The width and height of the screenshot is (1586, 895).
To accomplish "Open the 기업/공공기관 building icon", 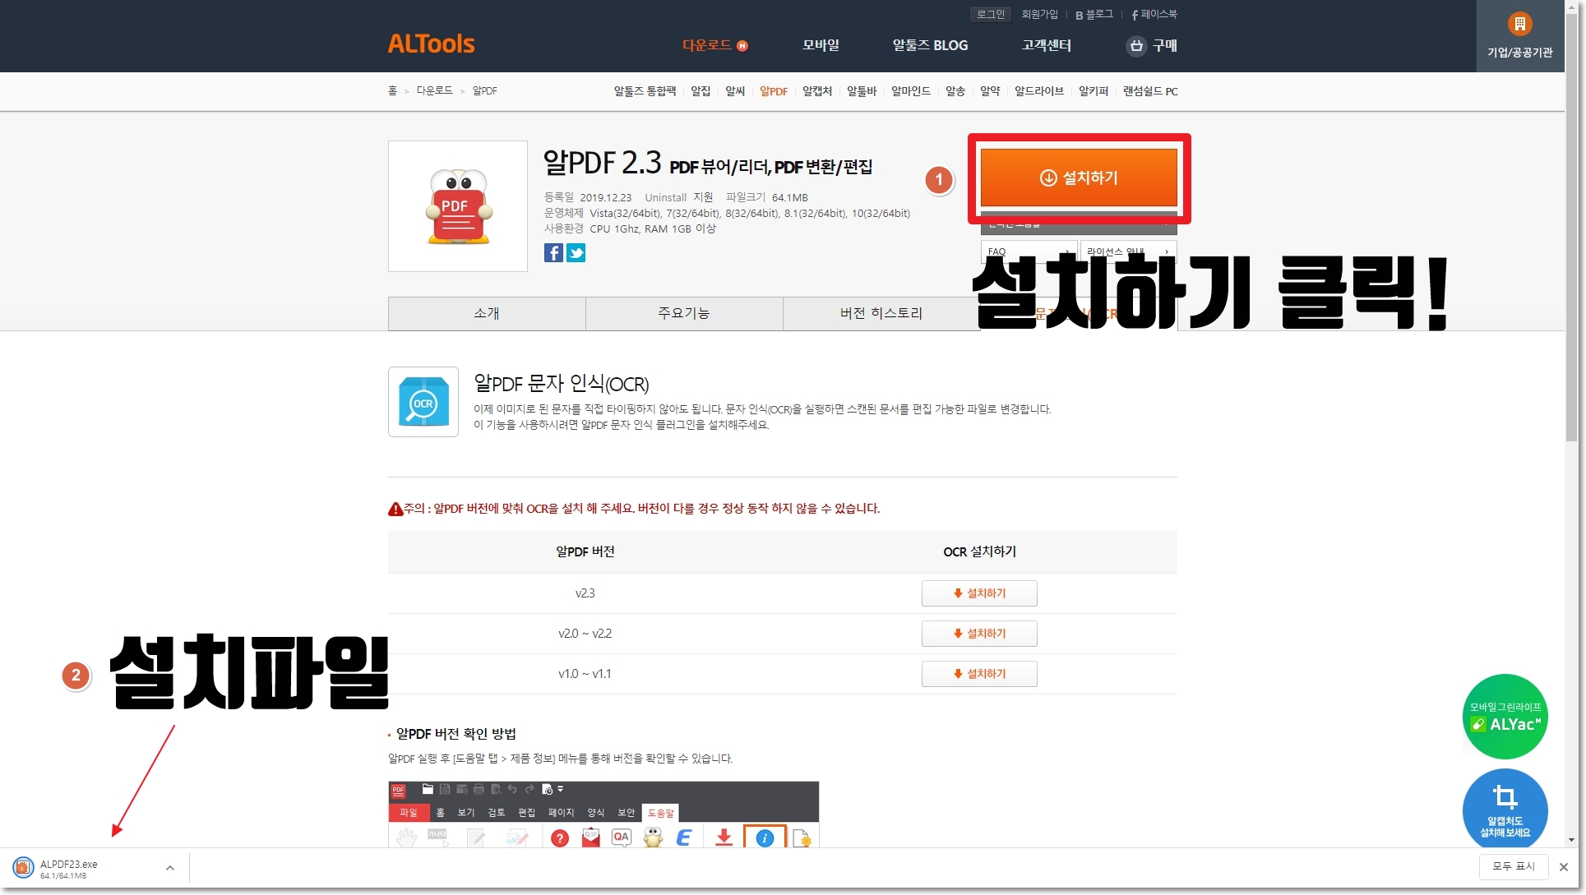I will 1519,24.
